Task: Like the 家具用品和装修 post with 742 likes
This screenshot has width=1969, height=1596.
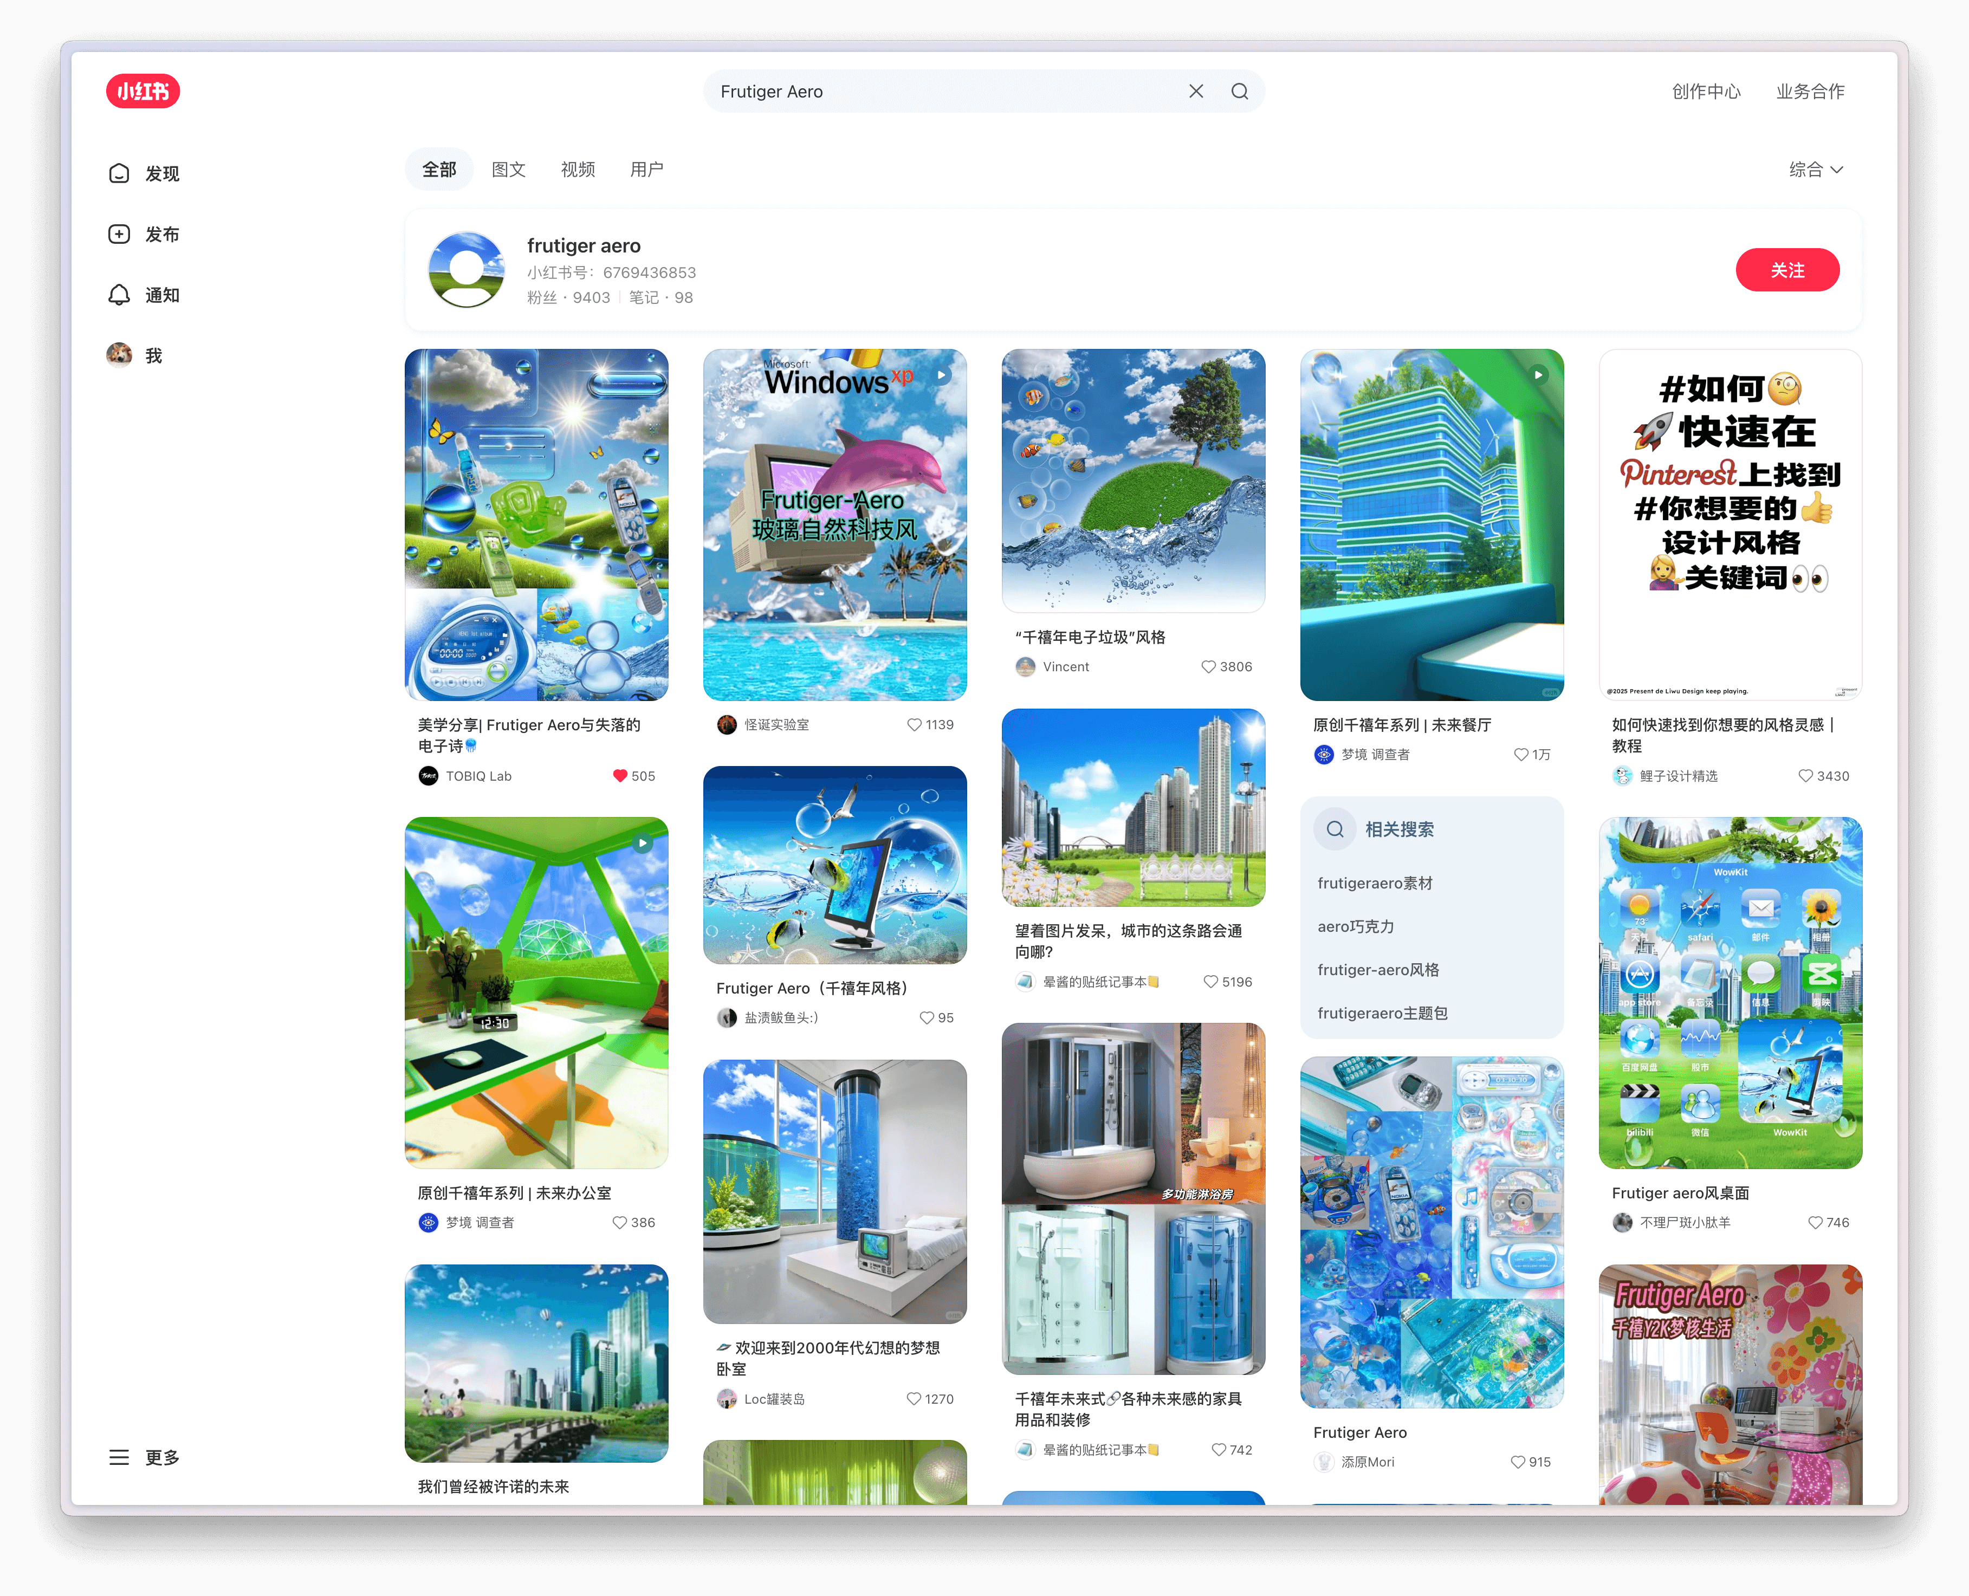Action: pos(1219,1450)
